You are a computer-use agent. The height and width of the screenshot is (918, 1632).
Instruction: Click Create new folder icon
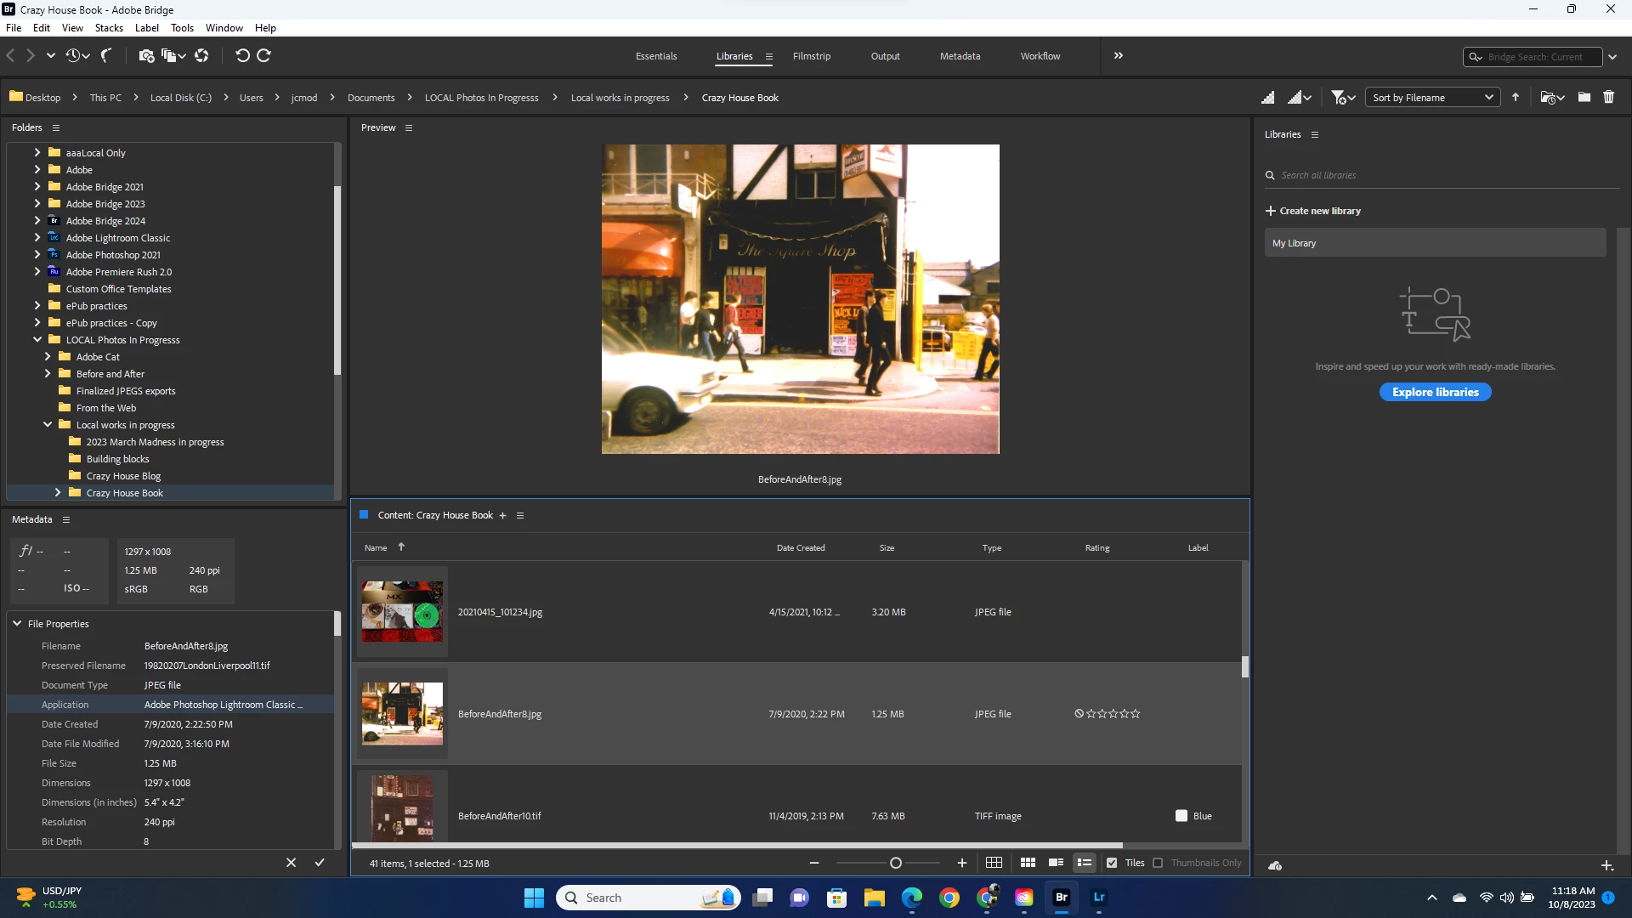1584,98
